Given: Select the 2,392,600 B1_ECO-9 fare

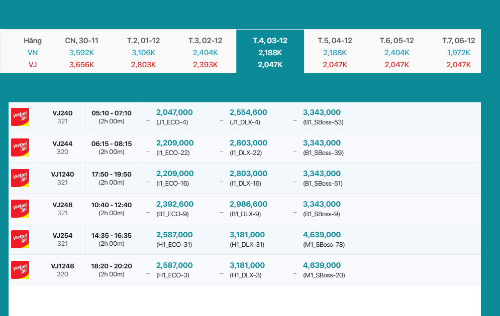Looking at the screenshot, I should [x=174, y=209].
